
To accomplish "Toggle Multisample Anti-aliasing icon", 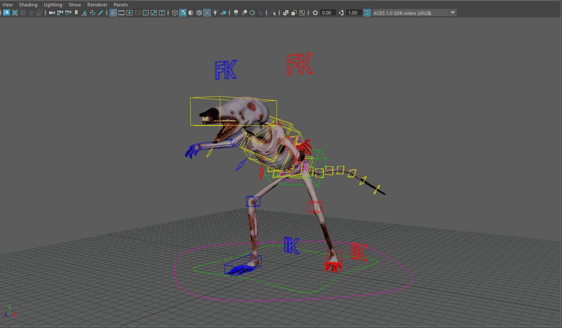I will click(x=252, y=13).
